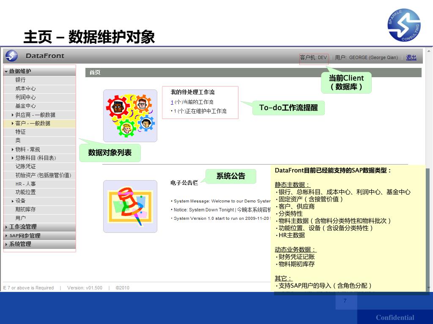Log out via 退出 link

tap(411, 57)
